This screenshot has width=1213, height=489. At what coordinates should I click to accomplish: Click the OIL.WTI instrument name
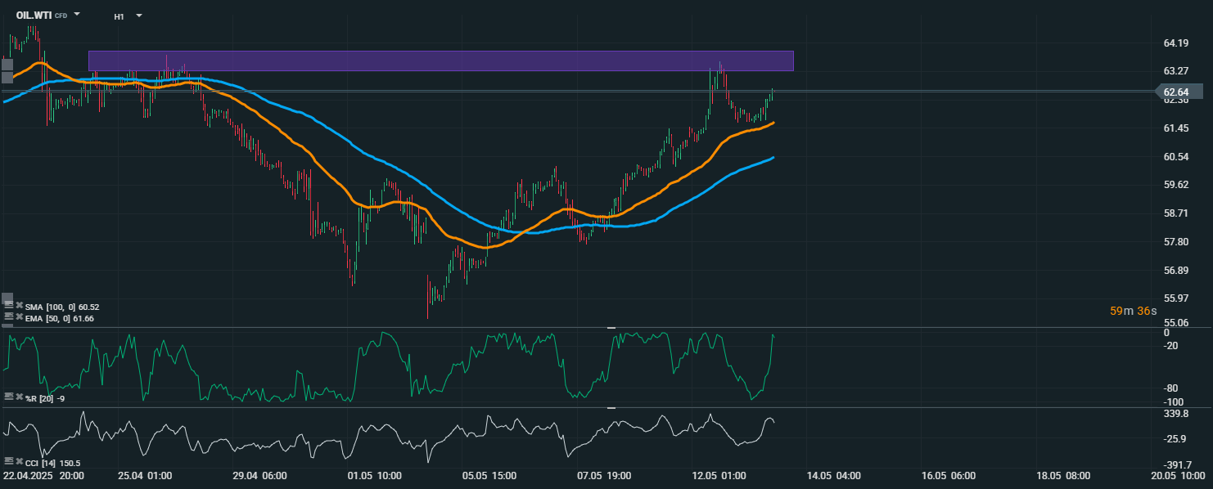click(x=34, y=16)
